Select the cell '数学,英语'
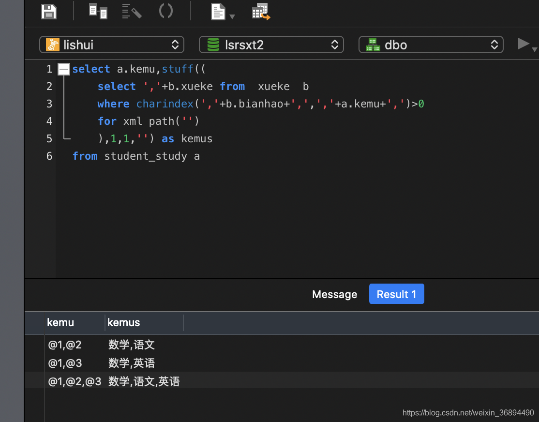This screenshot has height=422, width=539. click(x=132, y=363)
